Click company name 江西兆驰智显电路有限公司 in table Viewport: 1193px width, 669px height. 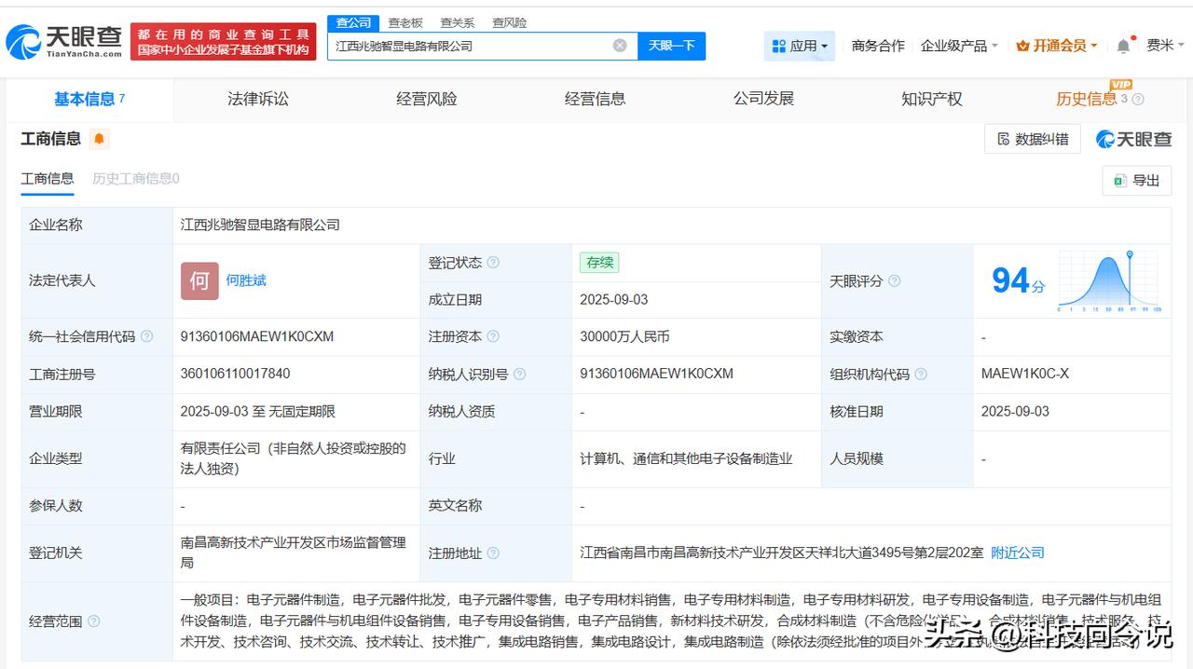coord(260,225)
